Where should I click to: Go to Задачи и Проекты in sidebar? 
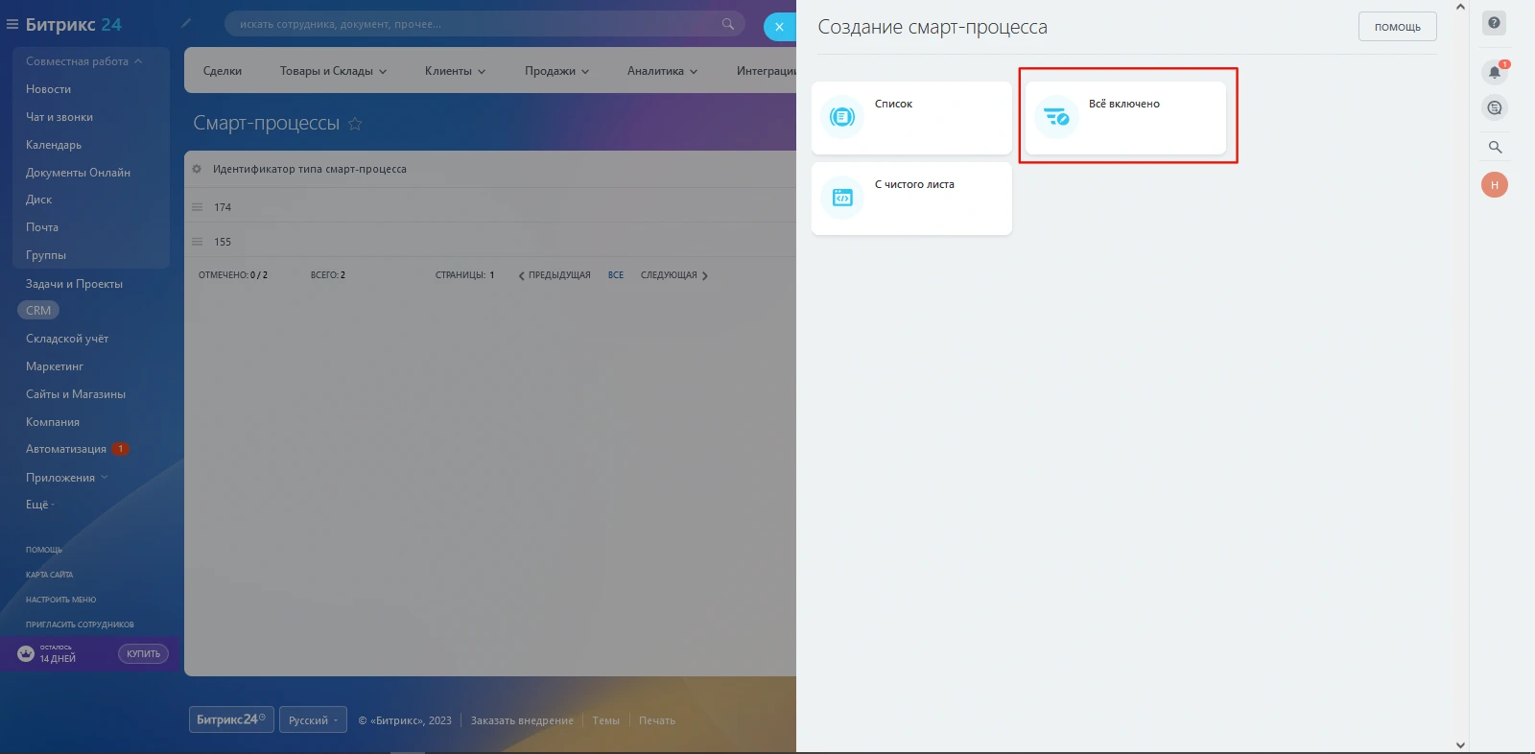pos(74,284)
